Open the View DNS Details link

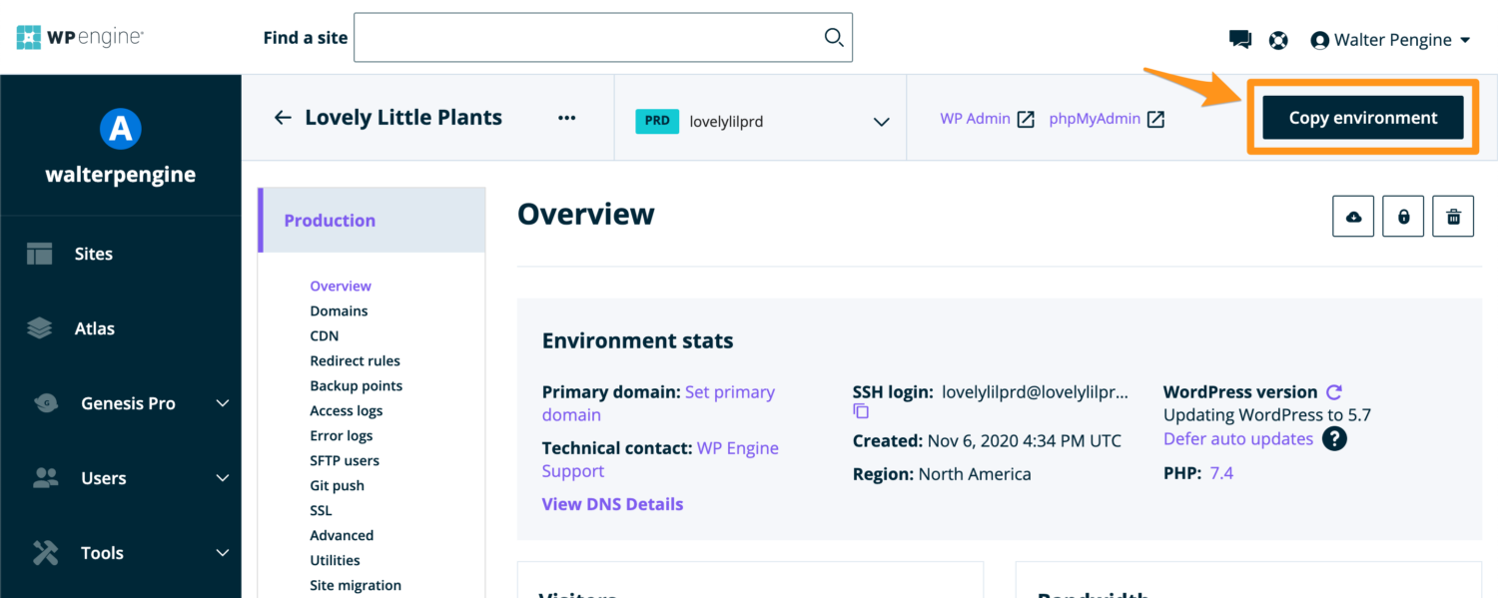click(612, 503)
